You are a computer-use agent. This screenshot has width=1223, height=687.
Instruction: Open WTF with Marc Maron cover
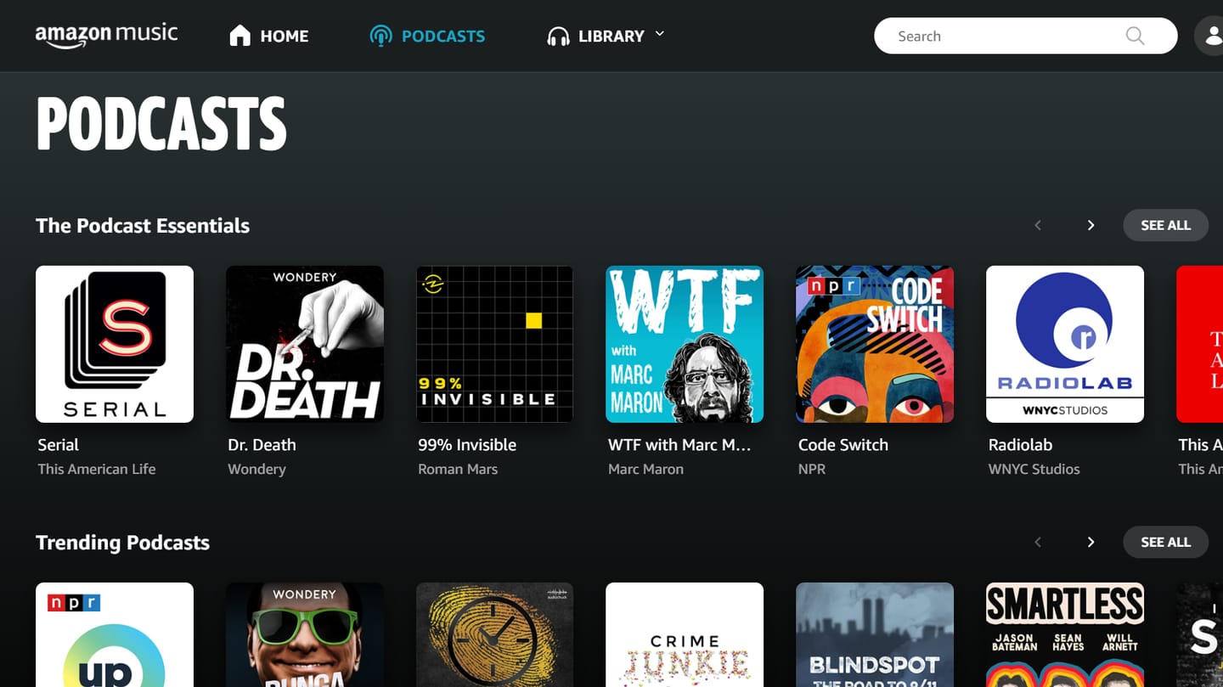point(685,344)
